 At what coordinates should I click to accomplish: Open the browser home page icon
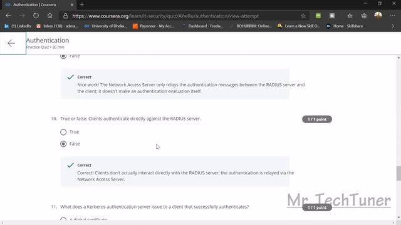click(50, 16)
